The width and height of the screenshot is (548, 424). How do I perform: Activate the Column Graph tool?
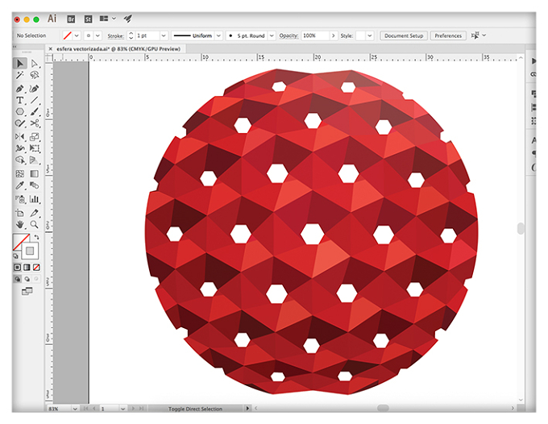click(34, 199)
